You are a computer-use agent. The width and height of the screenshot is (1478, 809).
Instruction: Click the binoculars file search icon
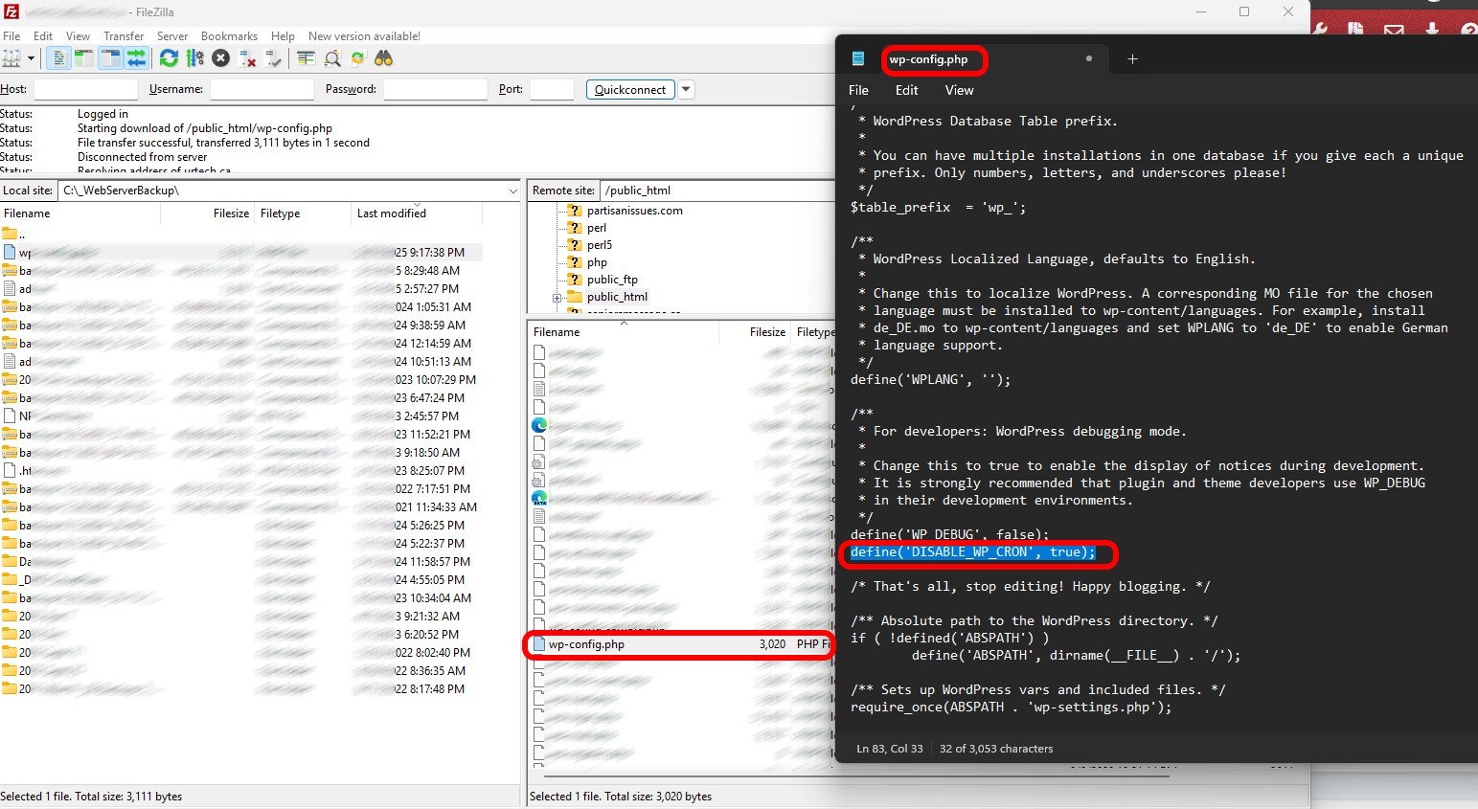(383, 58)
